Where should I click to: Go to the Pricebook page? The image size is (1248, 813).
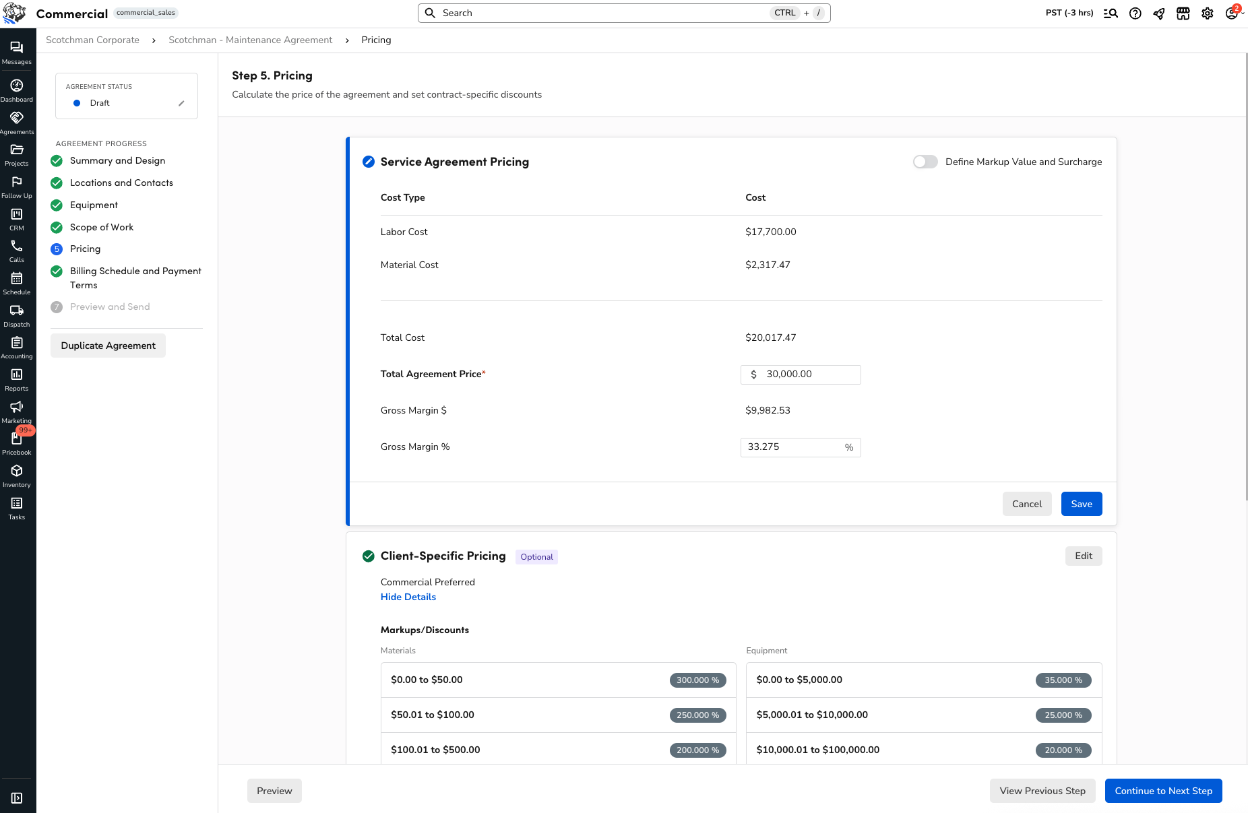pos(17,442)
